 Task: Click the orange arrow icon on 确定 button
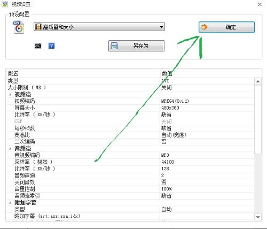coord(205,27)
